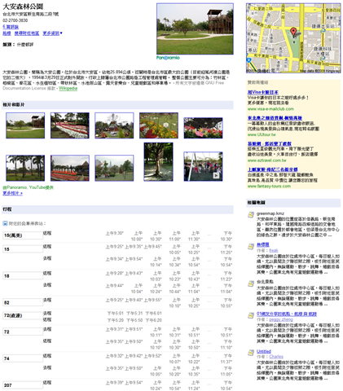
Task: Open the yellow and white flowers close-up thumbnail
Action: coord(159,125)
